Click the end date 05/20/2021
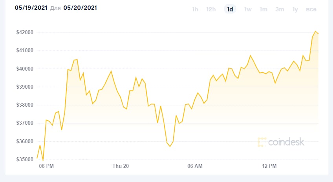333x182 pixels. tap(80, 8)
